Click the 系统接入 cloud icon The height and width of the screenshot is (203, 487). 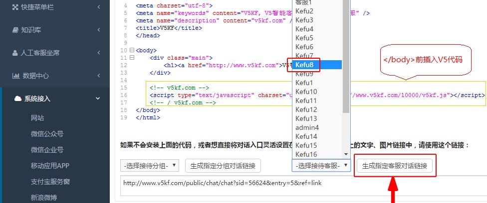click(x=18, y=99)
